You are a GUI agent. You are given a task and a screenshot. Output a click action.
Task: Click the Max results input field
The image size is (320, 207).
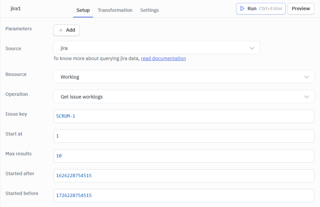184,156
